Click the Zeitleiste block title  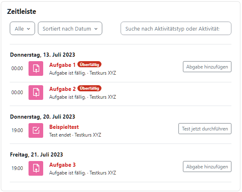coord(22,11)
